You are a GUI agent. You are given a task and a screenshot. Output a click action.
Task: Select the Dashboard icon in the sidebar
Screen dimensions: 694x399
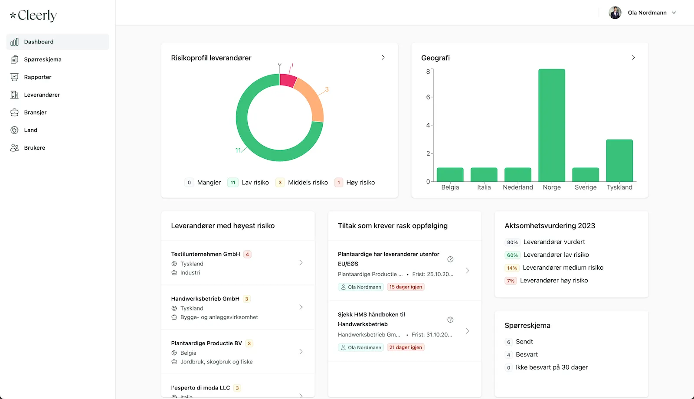(14, 42)
